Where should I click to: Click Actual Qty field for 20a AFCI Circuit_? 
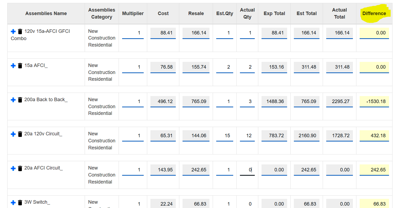click(x=247, y=170)
